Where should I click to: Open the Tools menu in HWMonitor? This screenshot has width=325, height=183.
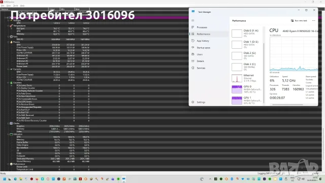16,6
